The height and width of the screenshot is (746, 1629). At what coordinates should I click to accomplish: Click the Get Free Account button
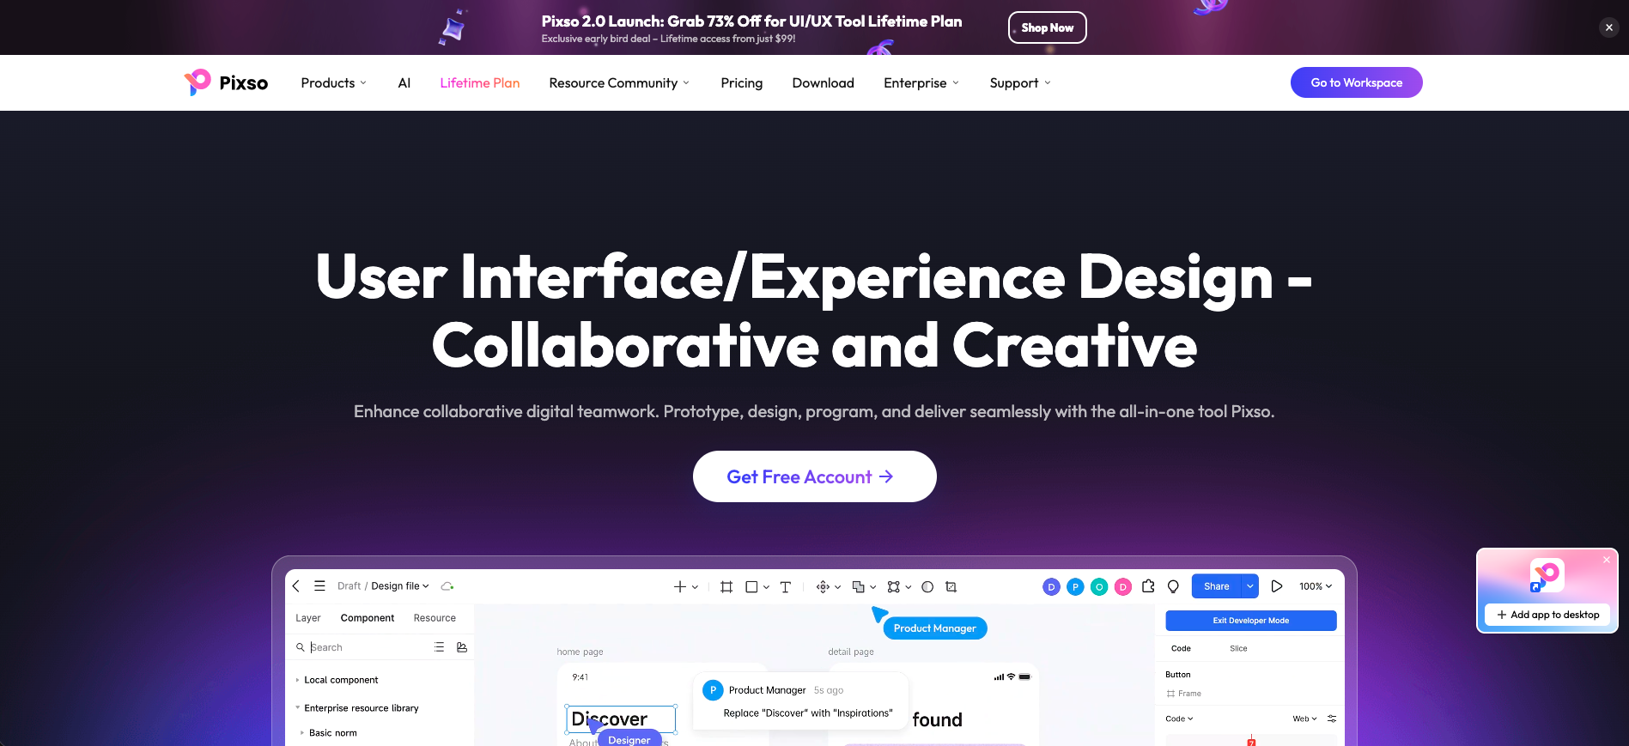point(814,476)
